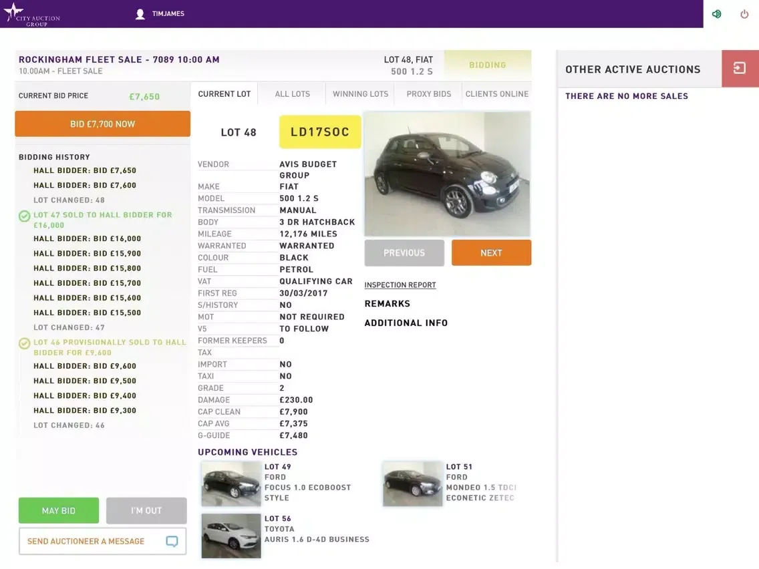Open the Lot 51 Ford Mondeo thumbnail
Viewport: 759px width, 569px height.
pos(412,484)
